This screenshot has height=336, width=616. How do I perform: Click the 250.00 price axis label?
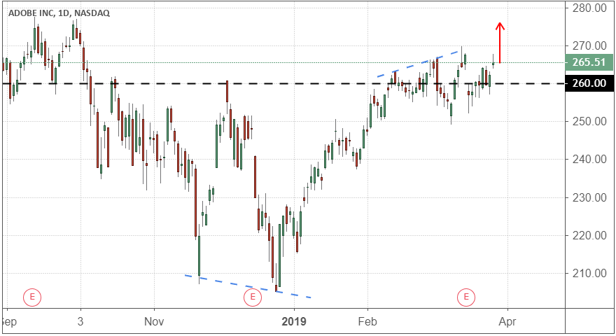[x=588, y=122]
